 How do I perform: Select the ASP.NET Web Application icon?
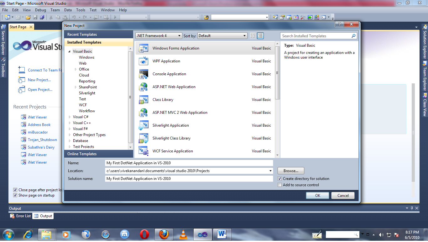point(144,87)
